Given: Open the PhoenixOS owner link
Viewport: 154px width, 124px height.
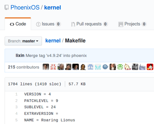Looking at the screenshot, I should coord(25,7).
